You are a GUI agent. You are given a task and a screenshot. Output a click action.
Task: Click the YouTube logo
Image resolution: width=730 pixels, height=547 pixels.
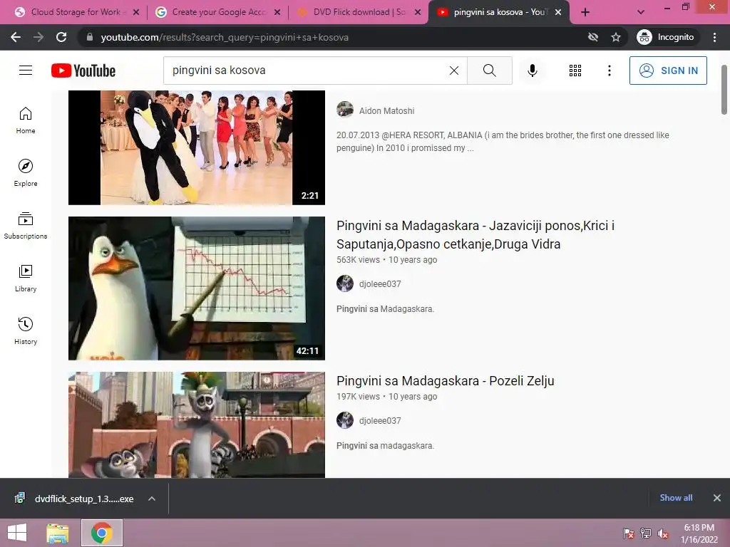click(83, 71)
